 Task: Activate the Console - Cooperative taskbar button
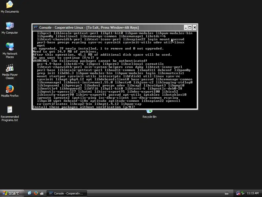[67, 193]
